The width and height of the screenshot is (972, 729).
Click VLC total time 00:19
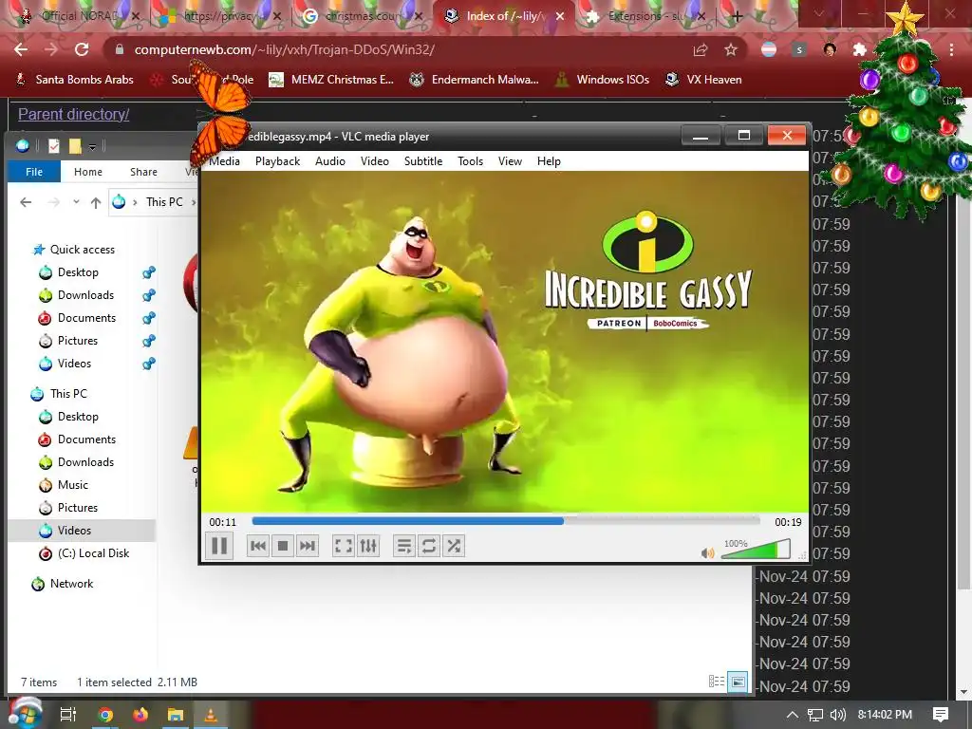[788, 522]
